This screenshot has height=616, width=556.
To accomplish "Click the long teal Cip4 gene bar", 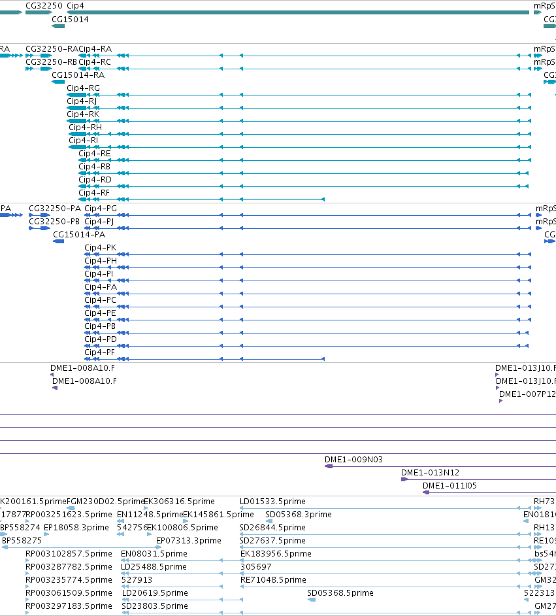I will [298, 12].
